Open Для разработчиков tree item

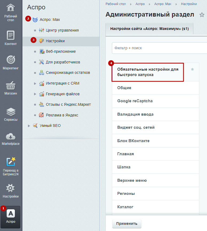pyautogui.click(x=63, y=62)
